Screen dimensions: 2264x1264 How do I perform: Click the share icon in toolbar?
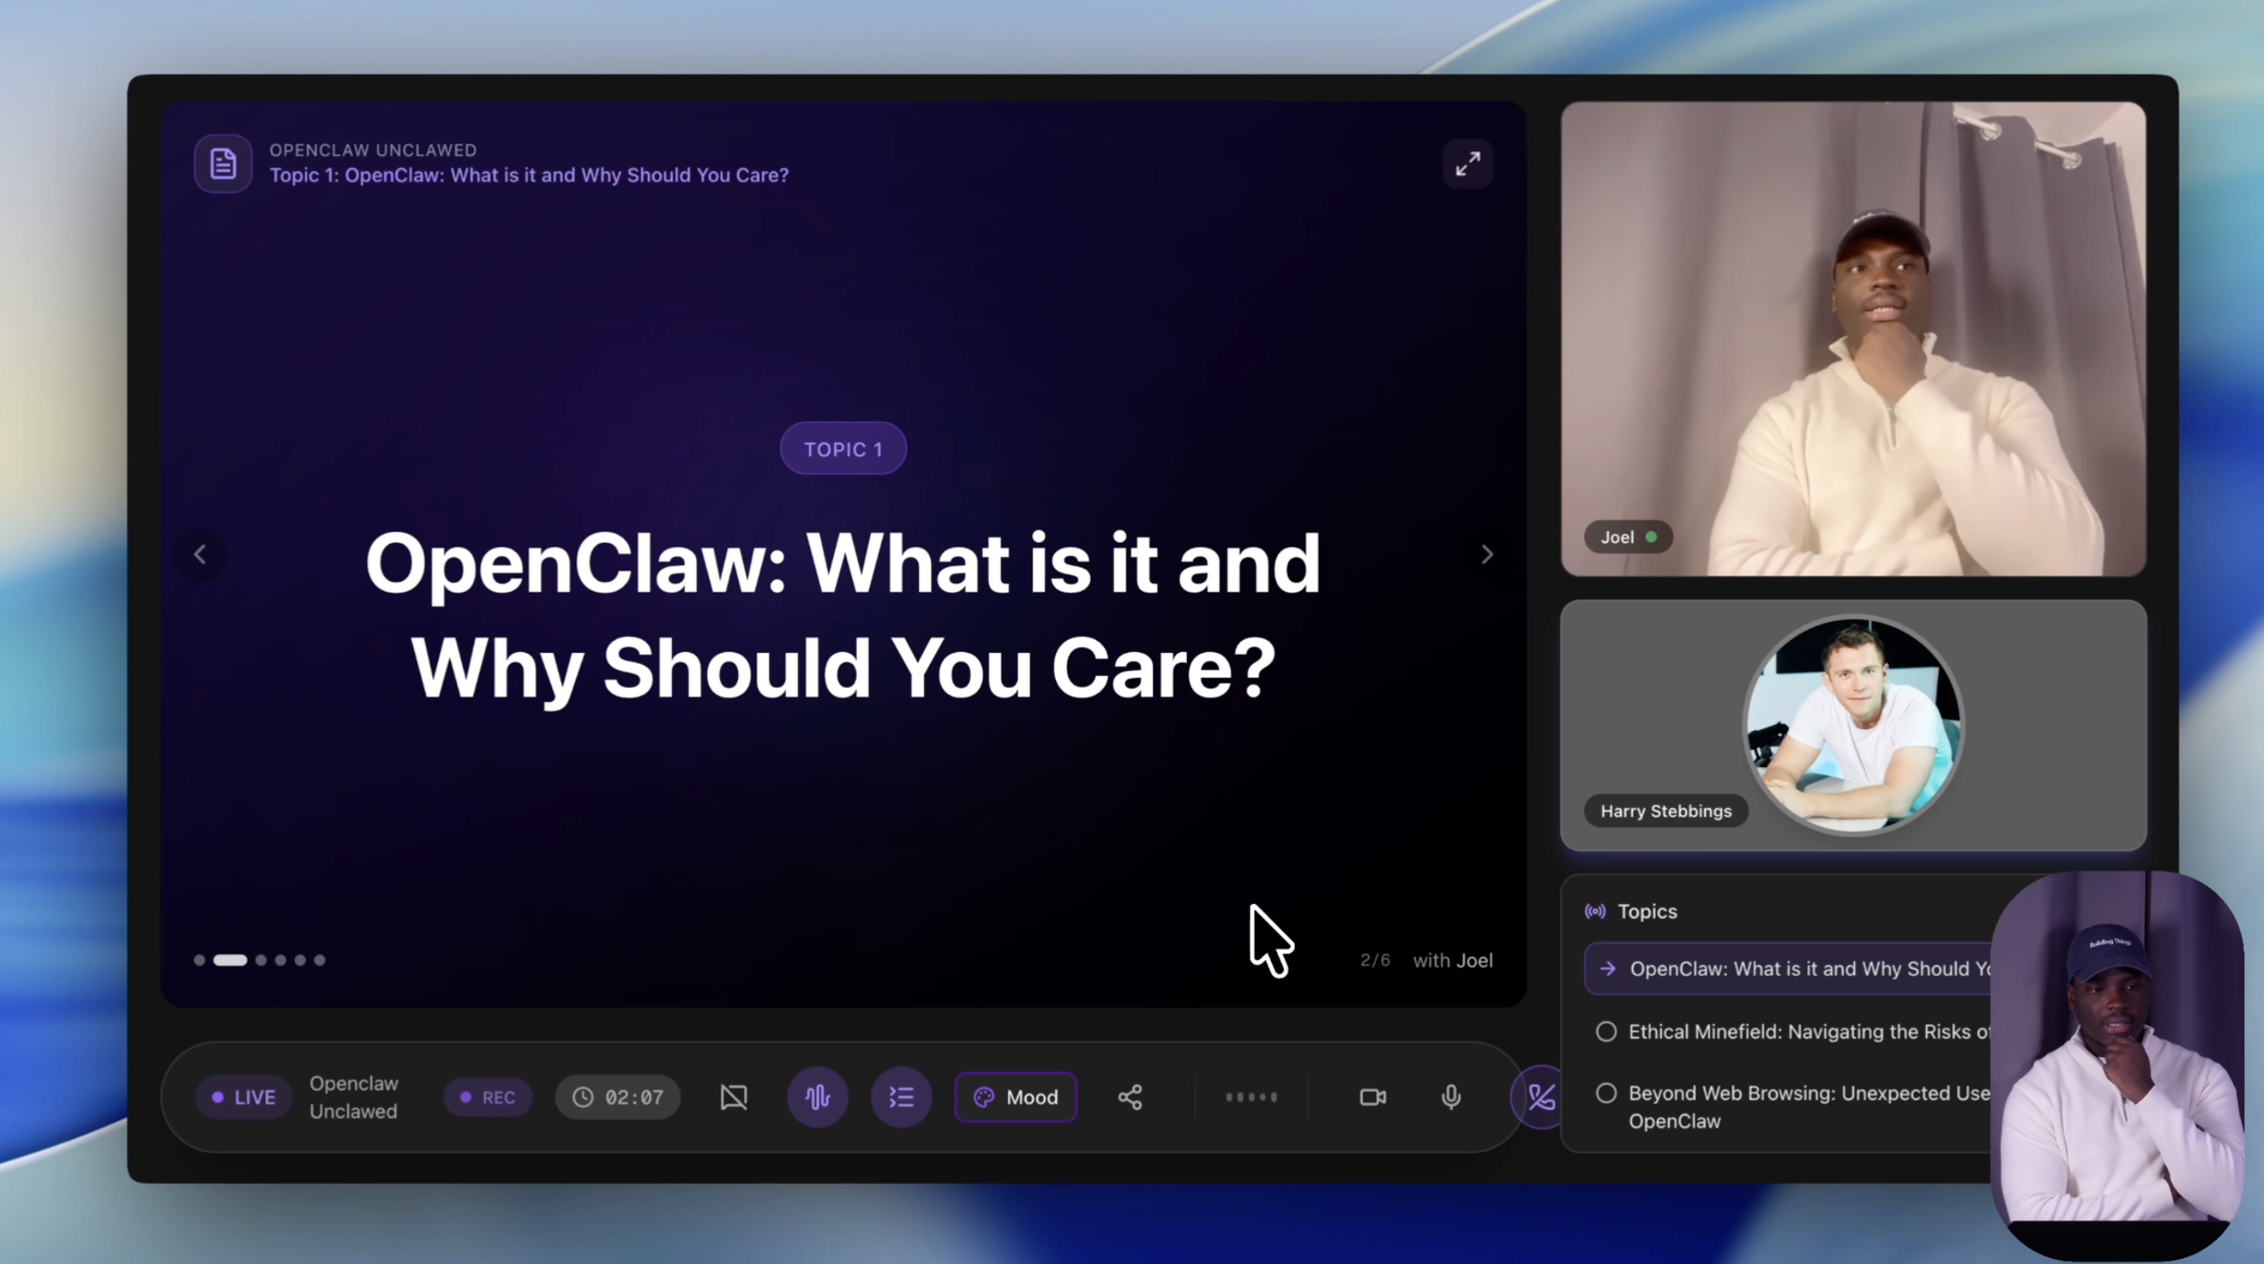pyautogui.click(x=1130, y=1097)
